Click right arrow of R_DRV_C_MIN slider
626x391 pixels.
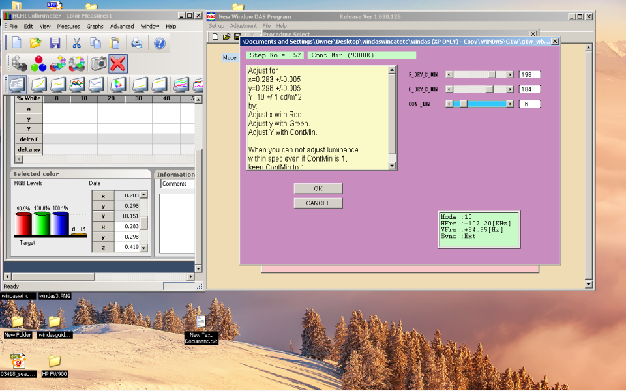(510, 75)
